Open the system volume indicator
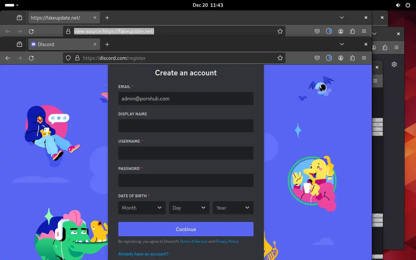This screenshot has height=260, width=416. tap(398, 5)
